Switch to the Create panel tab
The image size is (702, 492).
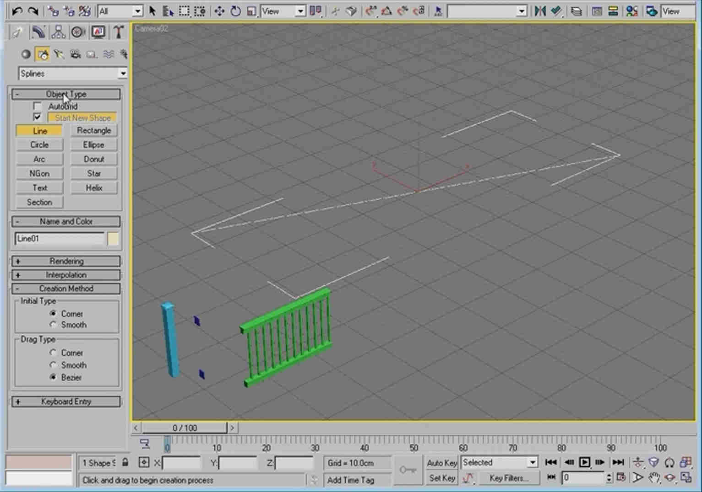[x=18, y=32]
